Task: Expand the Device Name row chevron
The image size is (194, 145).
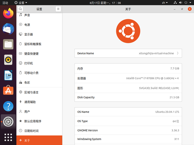Action: coord(178,53)
